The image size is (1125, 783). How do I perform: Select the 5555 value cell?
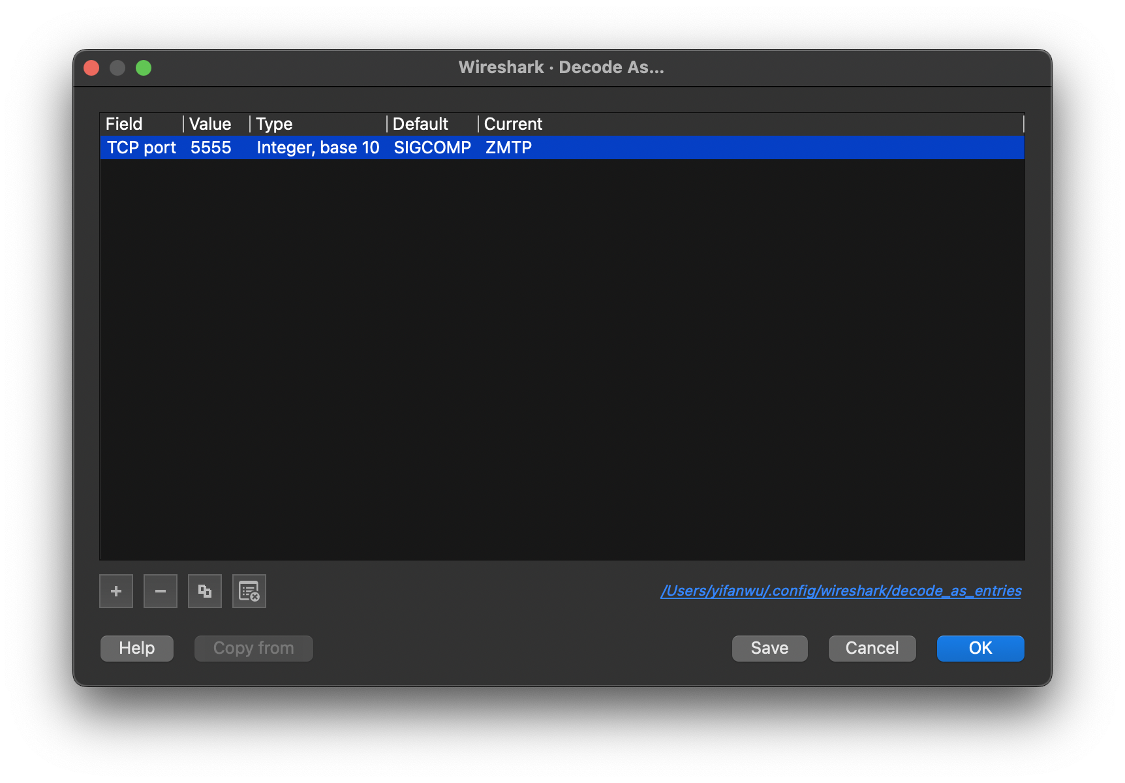coord(217,147)
